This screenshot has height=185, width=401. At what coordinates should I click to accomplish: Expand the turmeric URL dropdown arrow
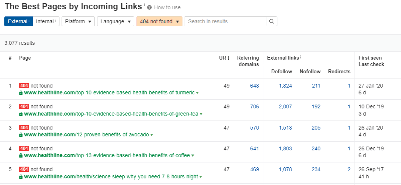tap(197, 93)
